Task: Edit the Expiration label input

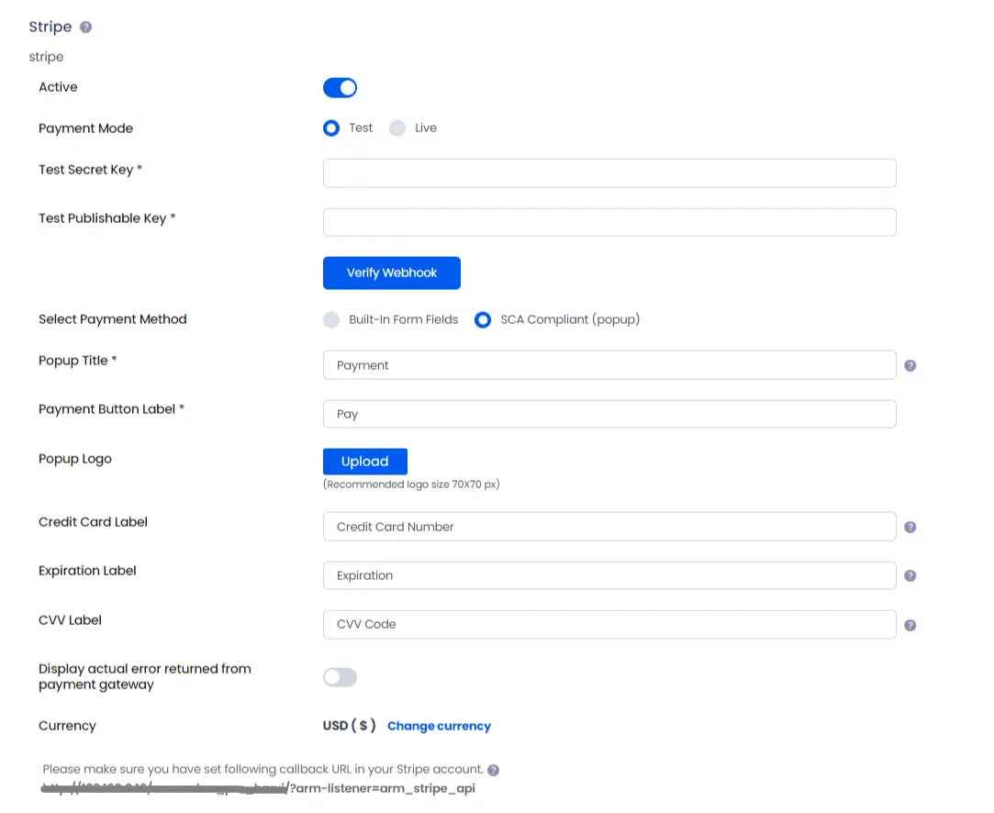Action: pyautogui.click(x=609, y=575)
